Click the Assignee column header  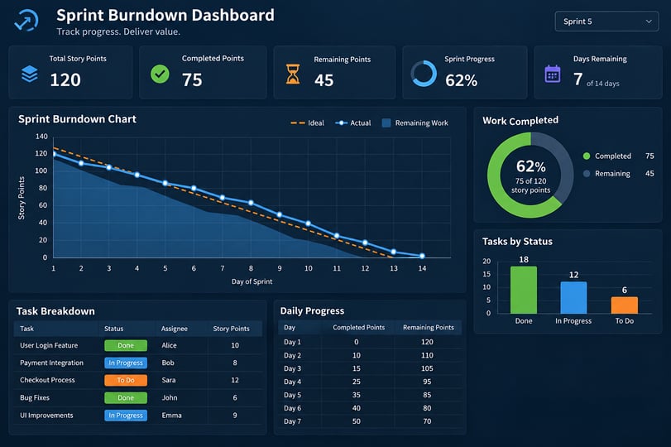175,329
